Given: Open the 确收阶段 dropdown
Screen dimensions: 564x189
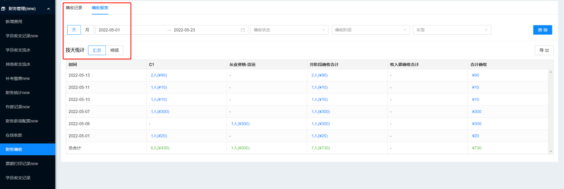Looking at the screenshot, I should 371,30.
